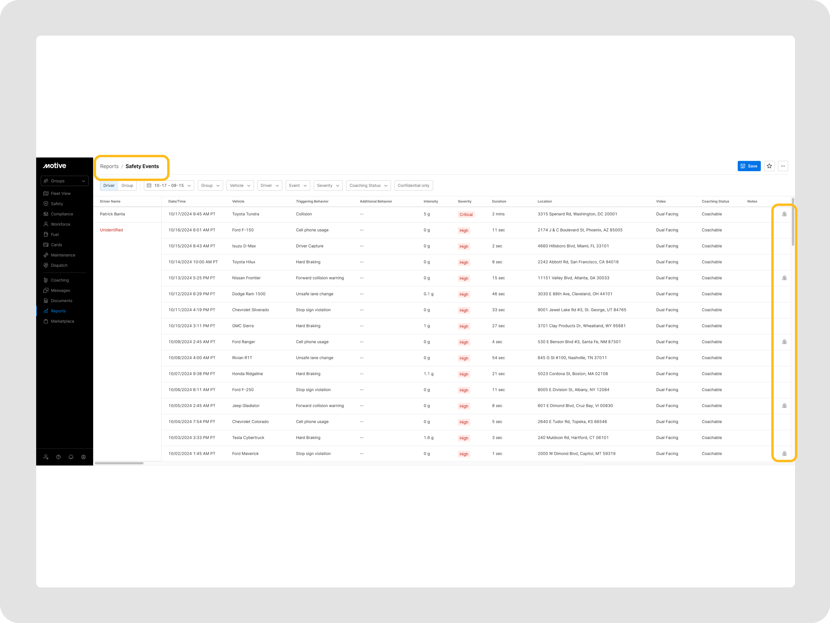This screenshot has width=830, height=623.
Task: Enable the Confidential only filter
Action: [x=414, y=185]
